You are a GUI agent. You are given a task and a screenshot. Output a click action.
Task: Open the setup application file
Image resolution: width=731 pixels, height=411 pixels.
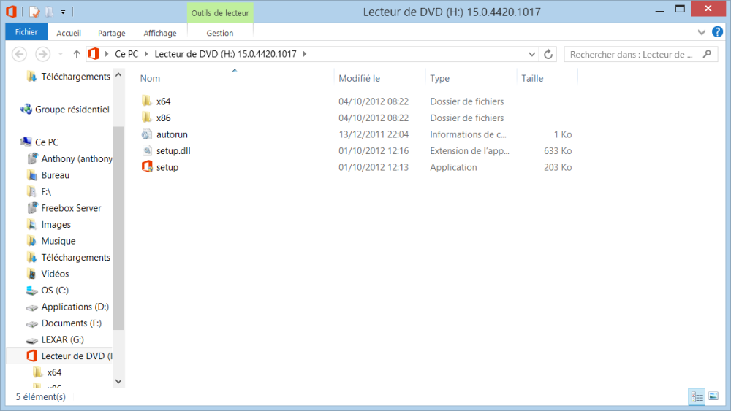click(x=167, y=167)
